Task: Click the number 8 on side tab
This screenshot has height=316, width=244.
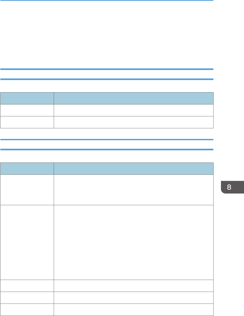Action: point(229,187)
